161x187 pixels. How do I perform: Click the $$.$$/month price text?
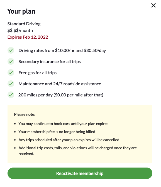(x=20, y=31)
